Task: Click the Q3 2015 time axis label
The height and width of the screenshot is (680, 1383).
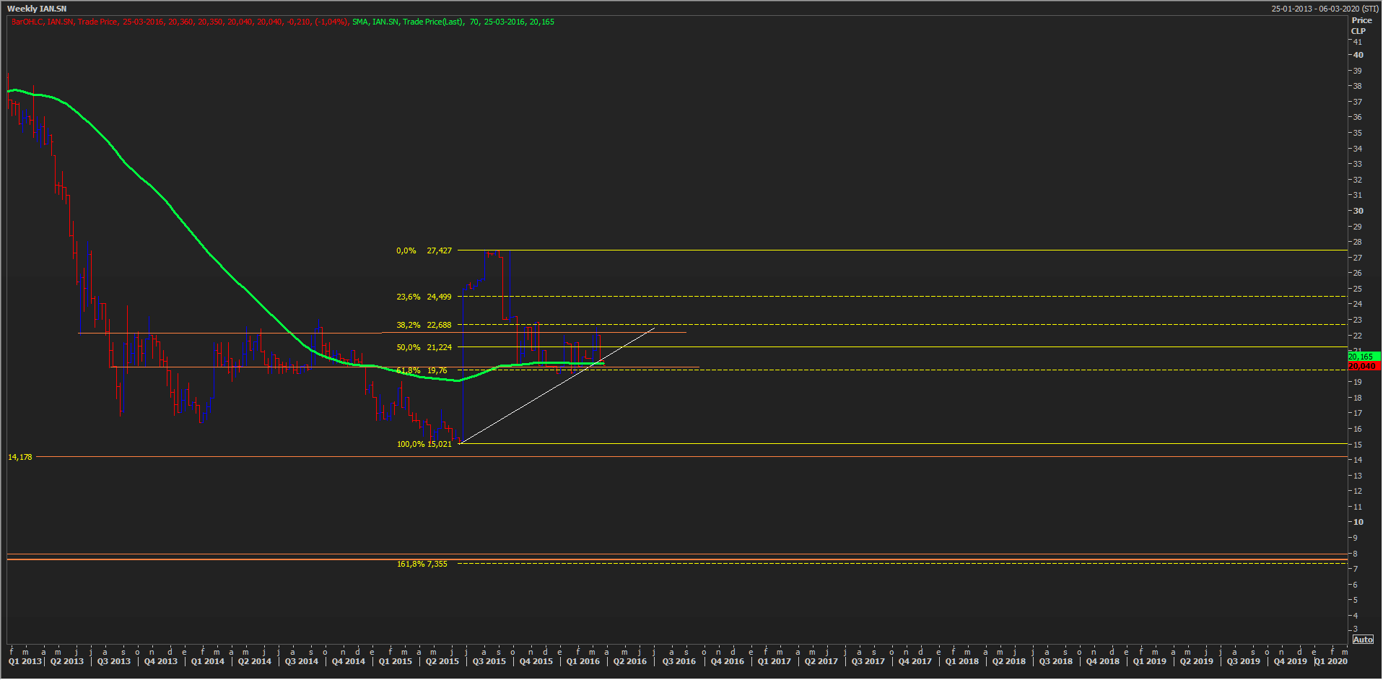Action: click(x=489, y=661)
